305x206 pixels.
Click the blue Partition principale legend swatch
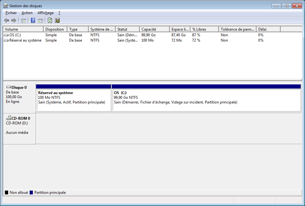pos(31,193)
